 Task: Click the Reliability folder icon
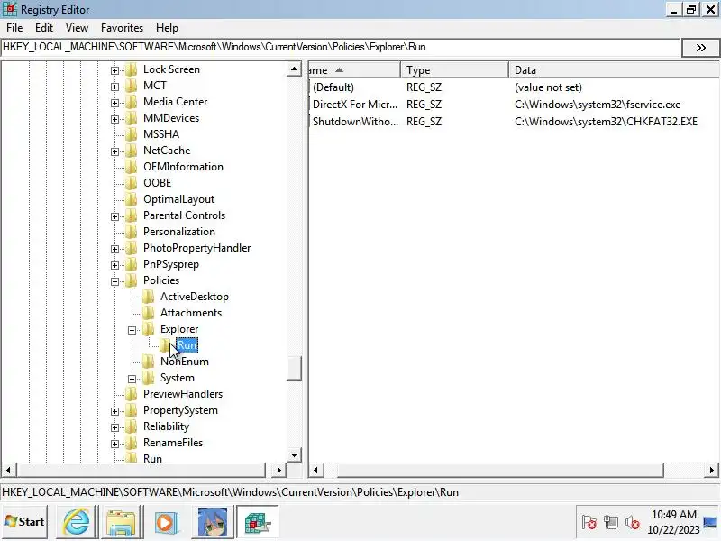132,426
